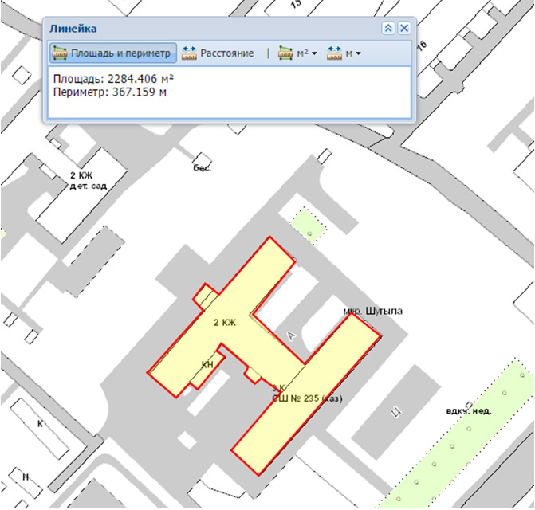Click the Периметр 367.159 м result line

(109, 92)
